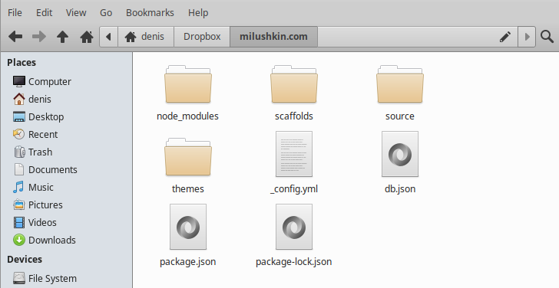Screen dimensions: 559x288
Task: Open Music in Places sidebar
Action: pyautogui.click(x=33, y=187)
